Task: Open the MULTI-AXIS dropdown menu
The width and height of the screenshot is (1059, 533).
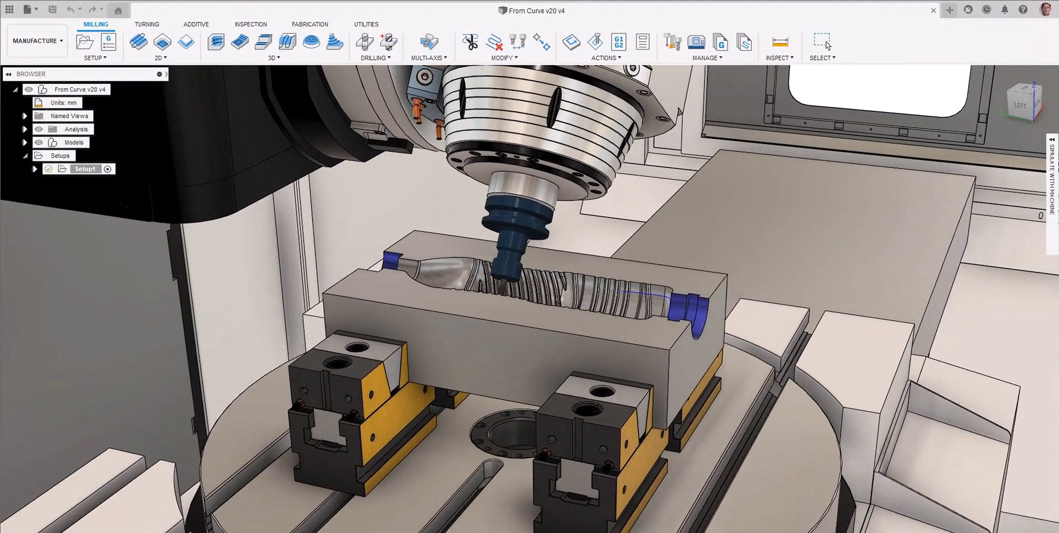Action: 429,58
